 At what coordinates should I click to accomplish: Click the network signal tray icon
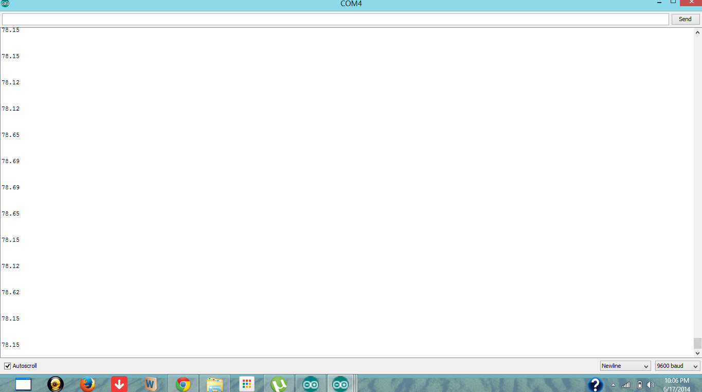626,385
